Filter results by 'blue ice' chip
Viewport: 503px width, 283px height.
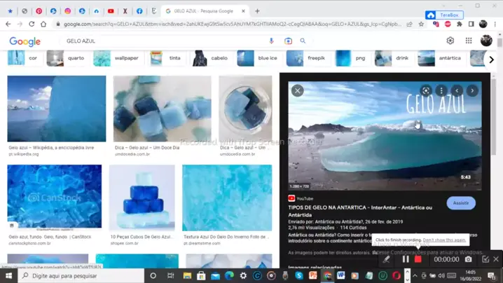point(259,58)
